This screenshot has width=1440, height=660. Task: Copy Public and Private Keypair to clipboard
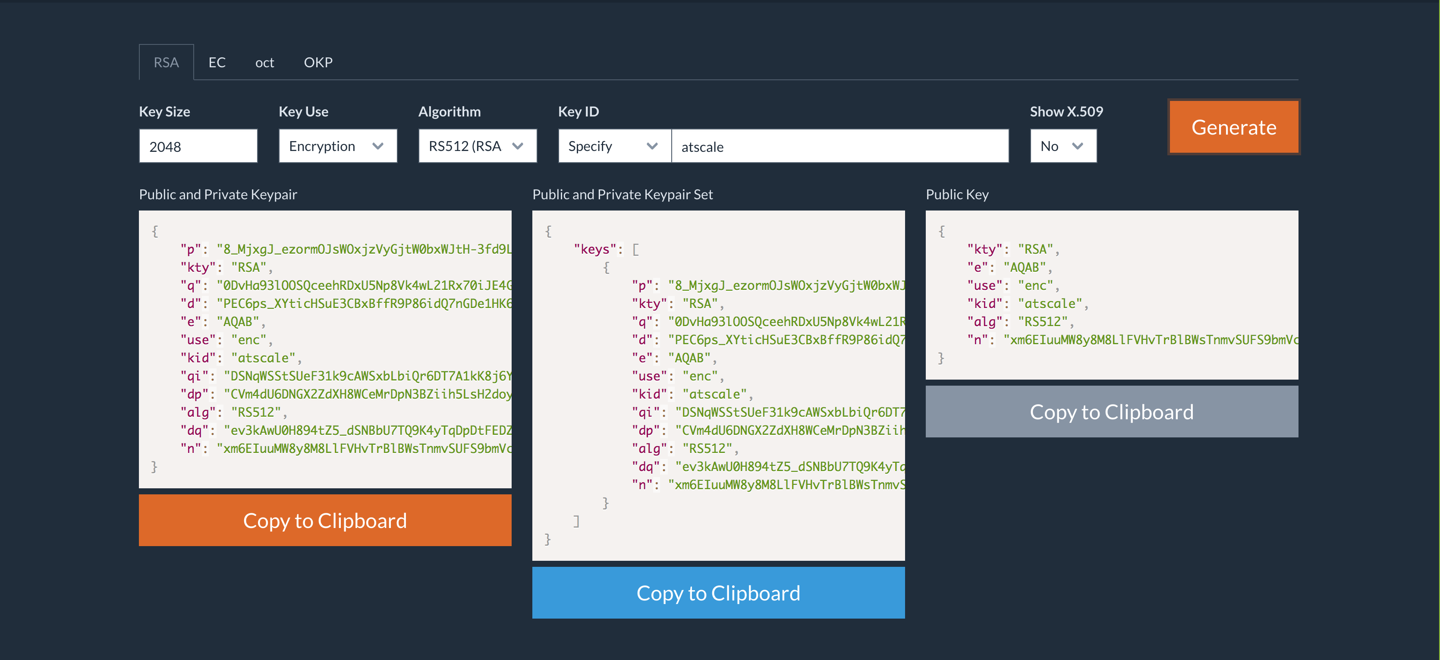(x=325, y=521)
